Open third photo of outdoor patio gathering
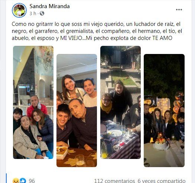Image resolution: width=195 pixels, height=183 pixels. point(120,102)
